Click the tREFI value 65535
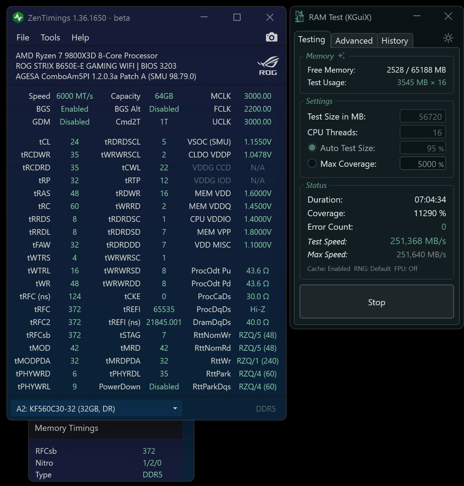This screenshot has height=486, width=464. [164, 309]
